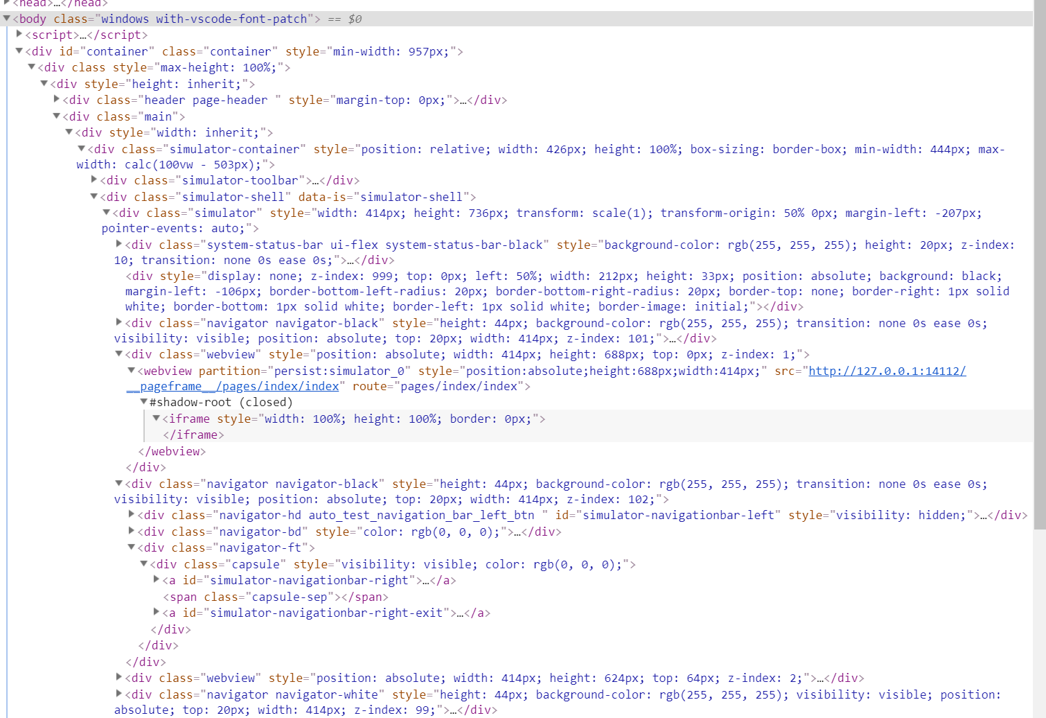This screenshot has height=718, width=1046.
Task: Collapse the div class="main" node
Action: (x=57, y=116)
